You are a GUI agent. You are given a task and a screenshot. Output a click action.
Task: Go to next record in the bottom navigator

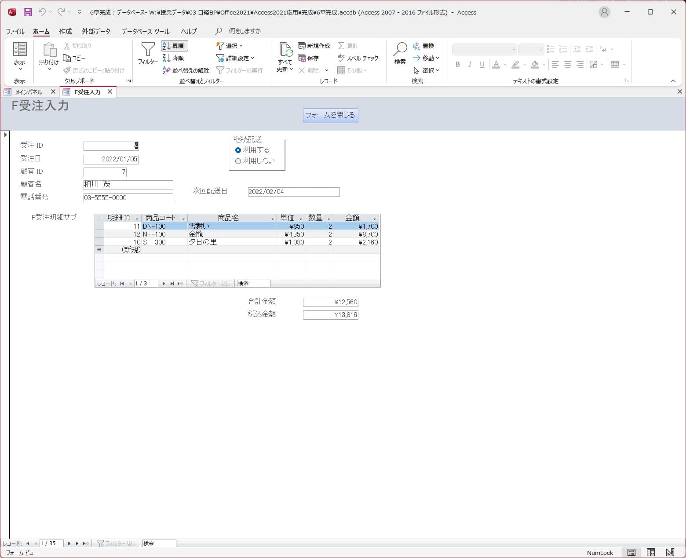coord(69,543)
